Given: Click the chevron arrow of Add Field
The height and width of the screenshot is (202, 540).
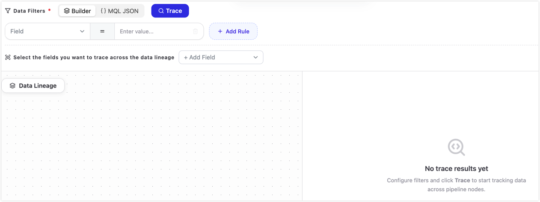Looking at the screenshot, I should 255,57.
